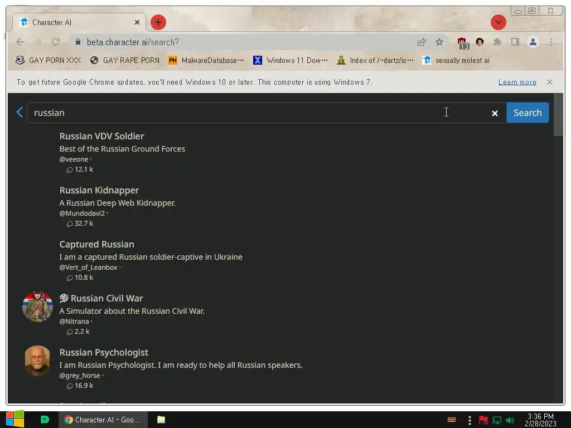Click the Russian Psychologist avatar photo
Viewport: 571px width, 428px height.
point(37,361)
